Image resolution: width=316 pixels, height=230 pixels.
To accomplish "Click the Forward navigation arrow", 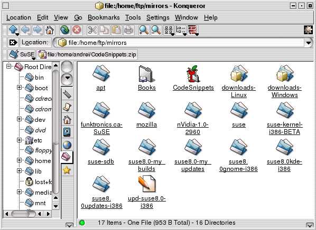I will [x=38, y=30].
